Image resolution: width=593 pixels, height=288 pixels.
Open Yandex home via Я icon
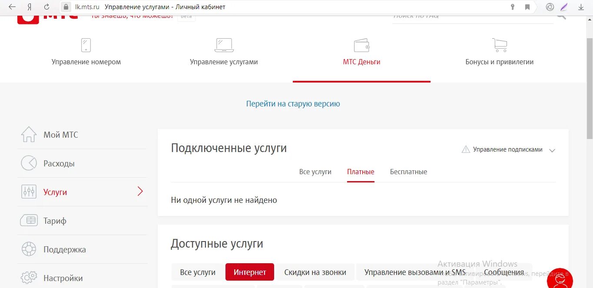coord(30,7)
